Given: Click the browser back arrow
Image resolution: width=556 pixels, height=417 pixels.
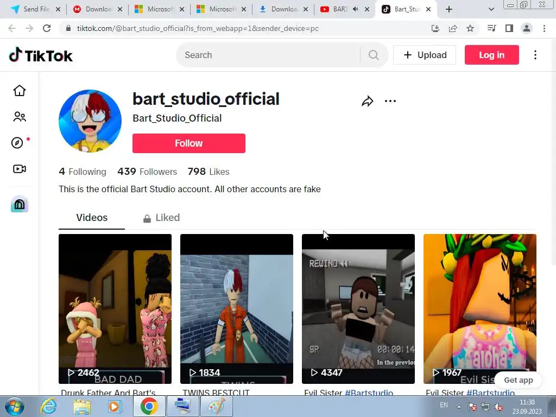Looking at the screenshot, I should click(12, 28).
